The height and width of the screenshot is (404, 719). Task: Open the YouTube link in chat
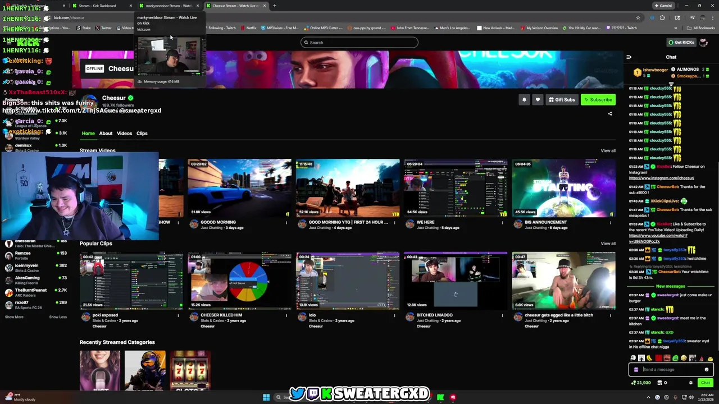click(x=658, y=238)
